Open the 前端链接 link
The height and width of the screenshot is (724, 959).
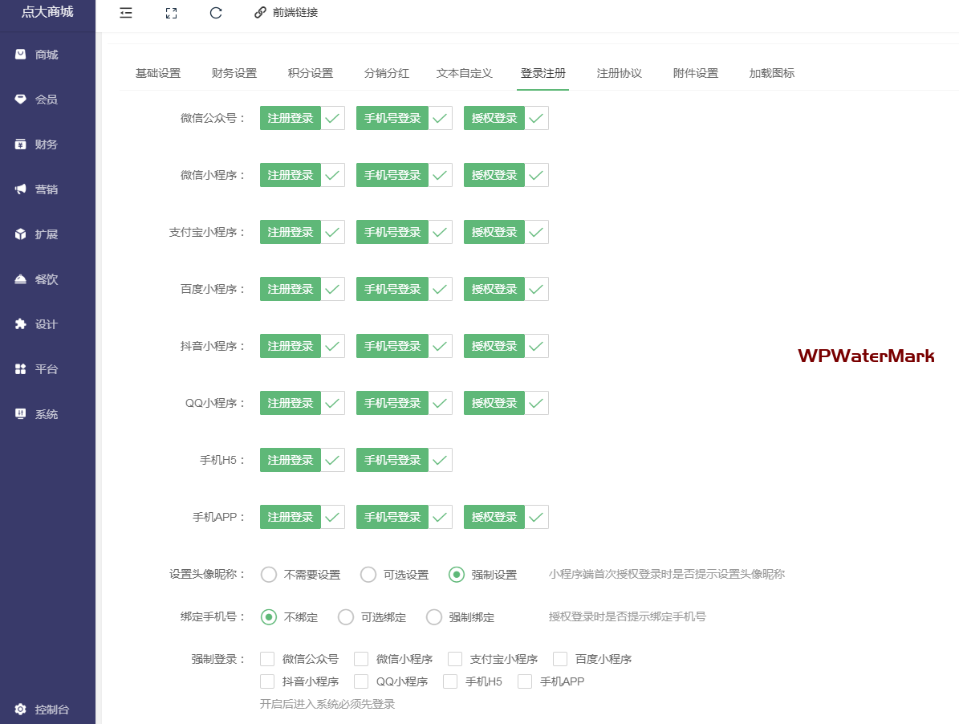(x=286, y=13)
